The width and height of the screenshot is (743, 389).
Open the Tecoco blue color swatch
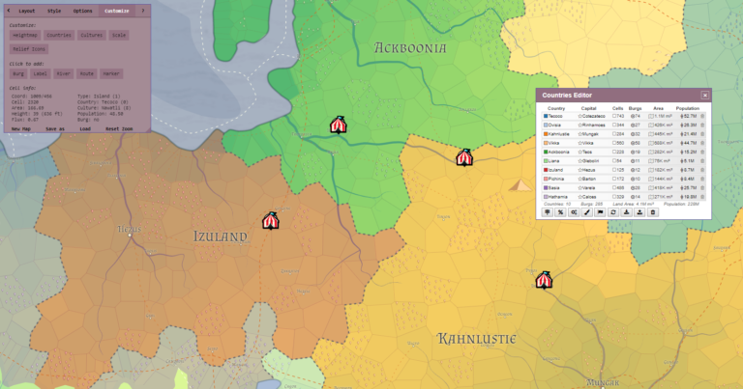click(546, 116)
